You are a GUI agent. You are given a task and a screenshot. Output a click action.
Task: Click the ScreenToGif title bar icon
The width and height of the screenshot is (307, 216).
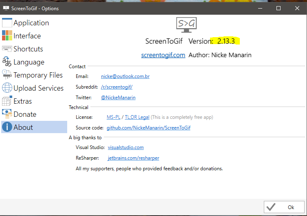tap(6, 8)
